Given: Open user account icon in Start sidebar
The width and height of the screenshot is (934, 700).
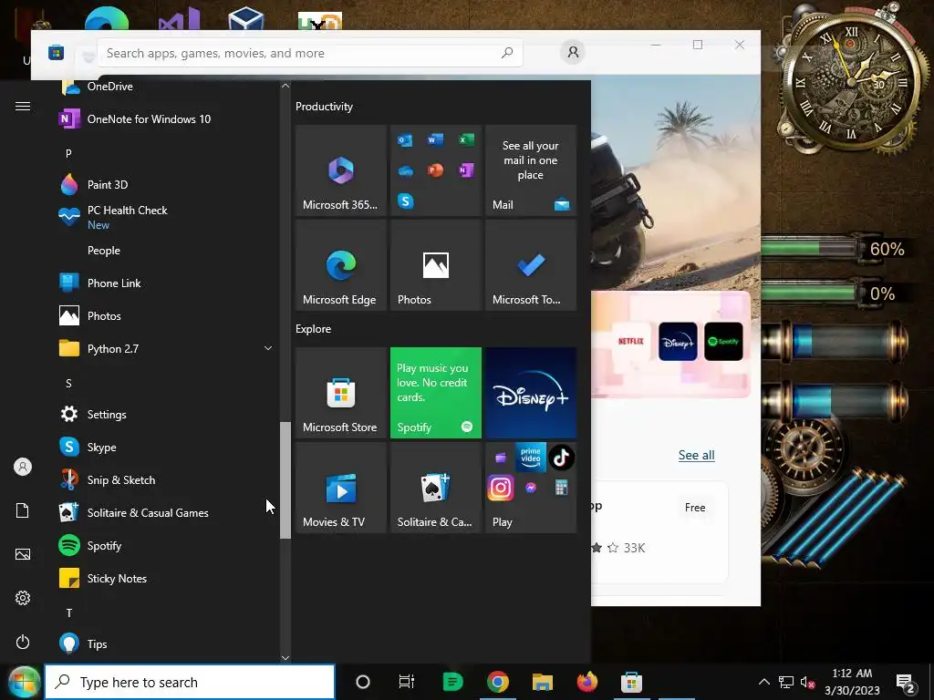Looking at the screenshot, I should tap(23, 467).
